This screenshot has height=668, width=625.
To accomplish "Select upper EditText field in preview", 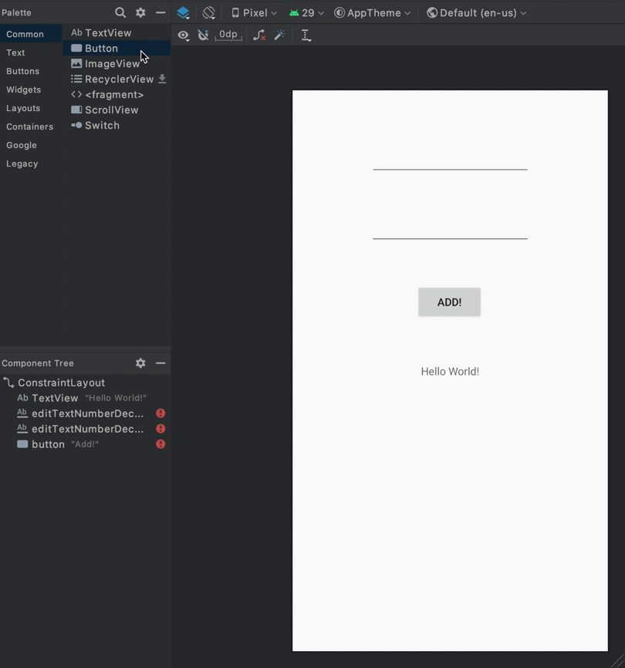I will pyautogui.click(x=450, y=160).
